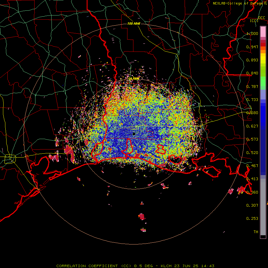Click the 100 NMI range ring label
The height and width of the screenshot is (268, 268).
pos(134,24)
